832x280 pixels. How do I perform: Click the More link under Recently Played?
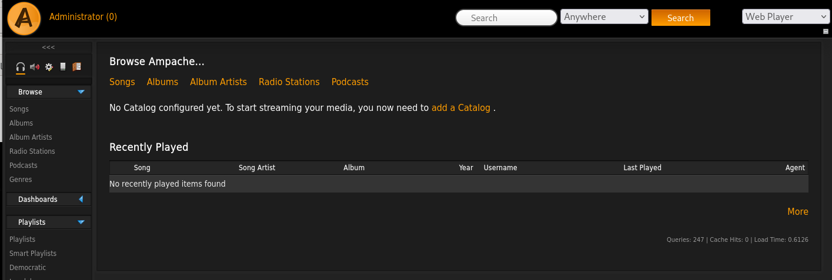[x=797, y=212]
